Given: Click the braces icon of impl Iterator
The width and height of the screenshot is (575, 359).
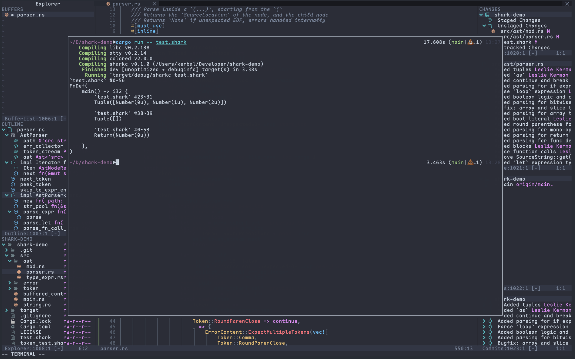Looking at the screenshot, I should (x=13, y=162).
